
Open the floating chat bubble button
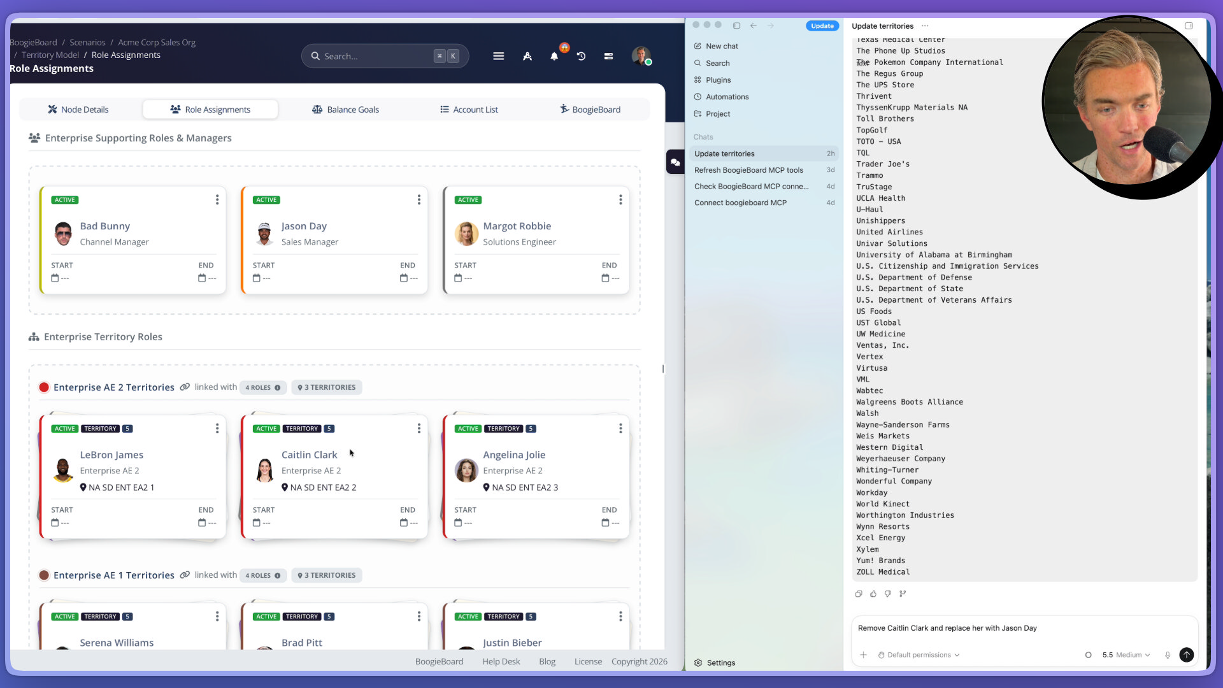[x=675, y=162]
